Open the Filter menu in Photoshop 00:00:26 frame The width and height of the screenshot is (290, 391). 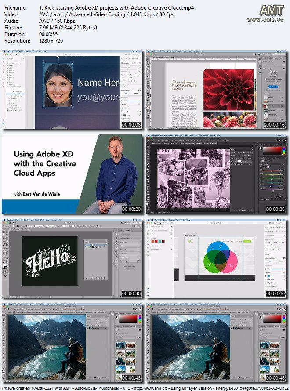tap(191, 135)
